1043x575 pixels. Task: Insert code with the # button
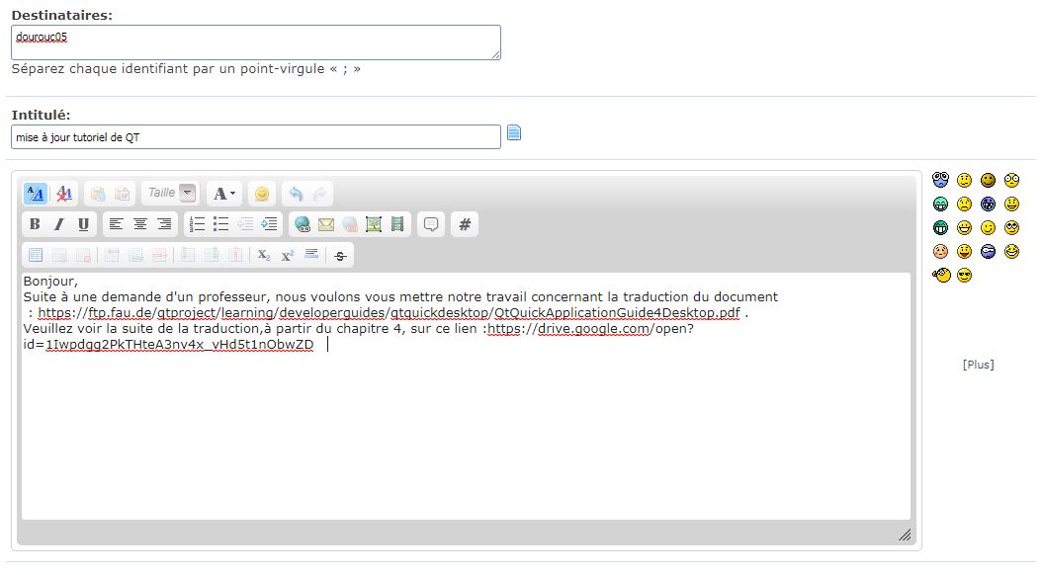(x=465, y=224)
